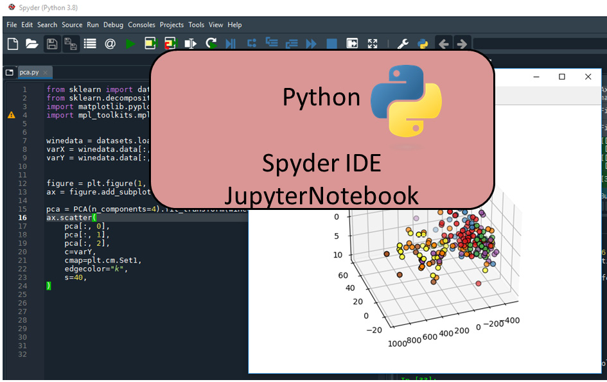Click the 's=40,' code line
The image size is (607, 382).
(76, 277)
